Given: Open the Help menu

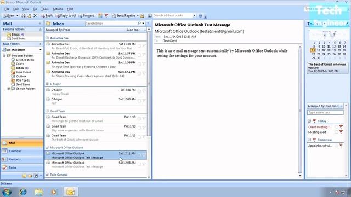Looking at the screenshot, I should coord(70,9).
